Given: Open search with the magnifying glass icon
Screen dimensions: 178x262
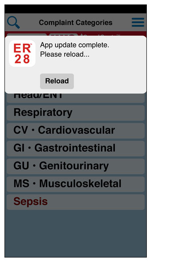Looking at the screenshot, I should click(x=13, y=22).
